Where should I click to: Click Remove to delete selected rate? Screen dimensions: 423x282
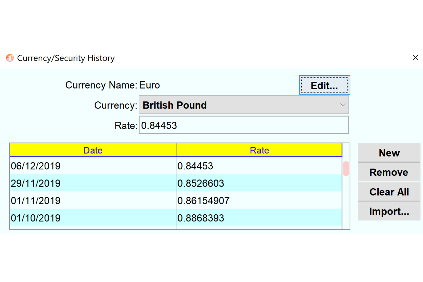point(389,172)
